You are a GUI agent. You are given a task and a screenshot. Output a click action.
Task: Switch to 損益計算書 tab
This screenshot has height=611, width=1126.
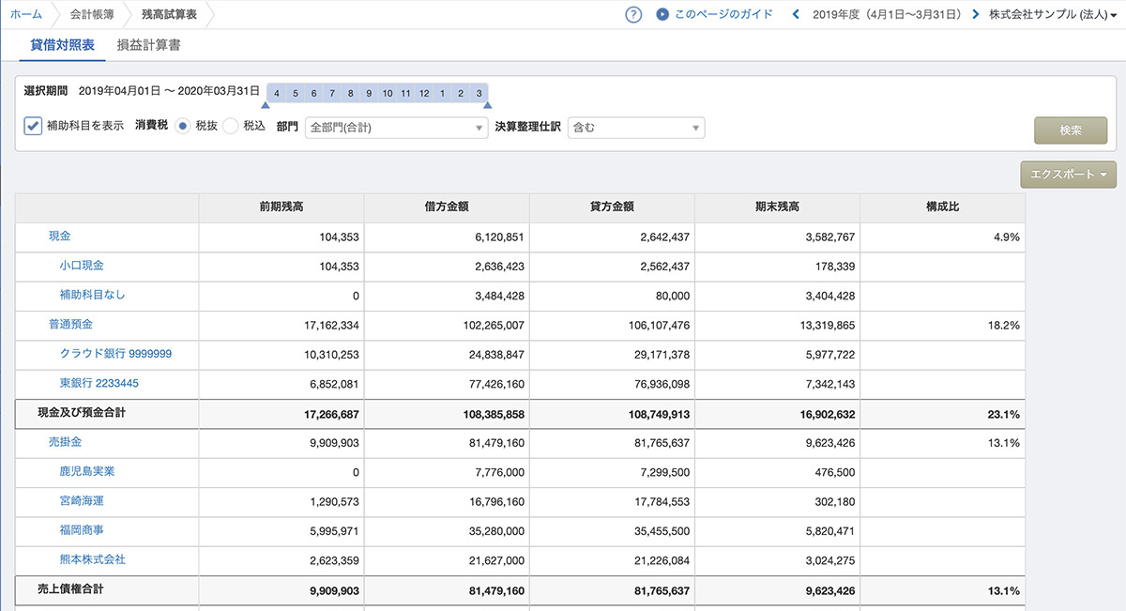149,44
